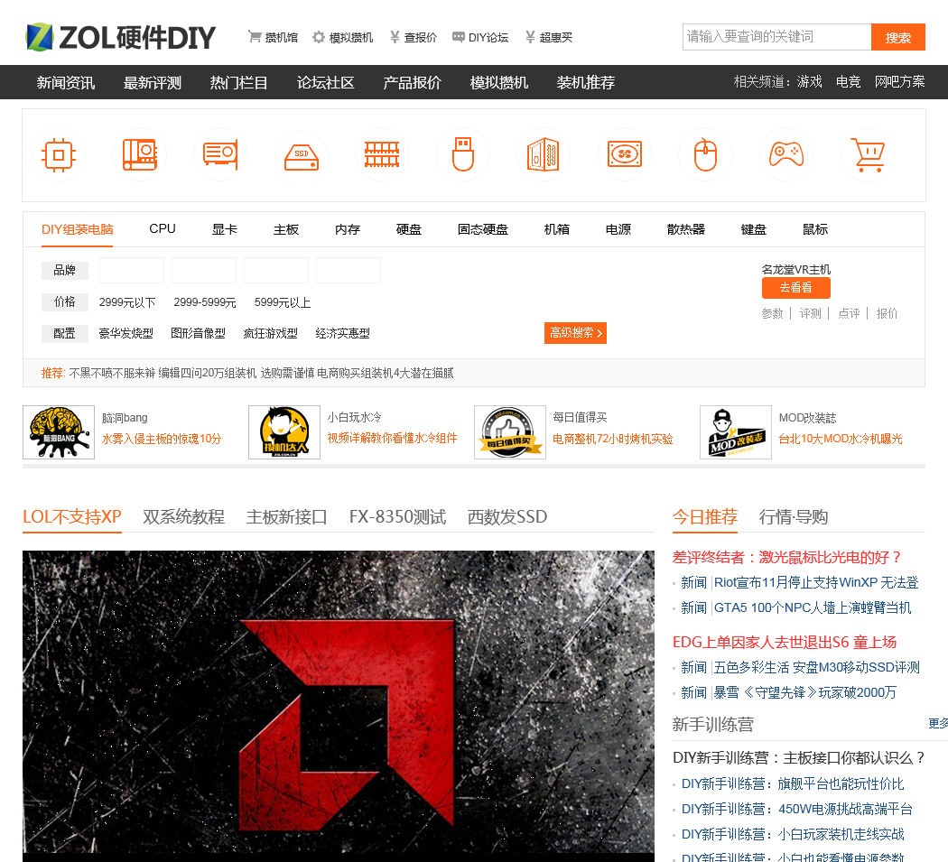Switch to the 西数发SSD headline tab

[x=507, y=517]
